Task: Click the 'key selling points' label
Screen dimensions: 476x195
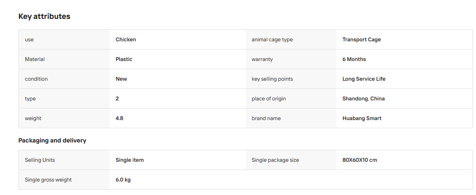Action: tap(272, 79)
